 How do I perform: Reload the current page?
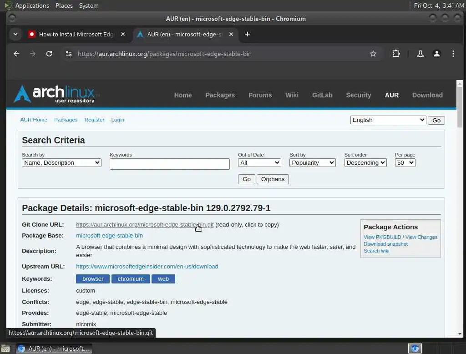point(49,54)
